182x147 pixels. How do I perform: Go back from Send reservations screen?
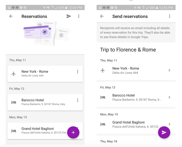pyautogui.click(x=102, y=16)
